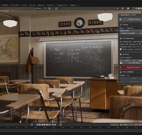Toggle proportional editing in the viewport header

[x=56, y=9]
